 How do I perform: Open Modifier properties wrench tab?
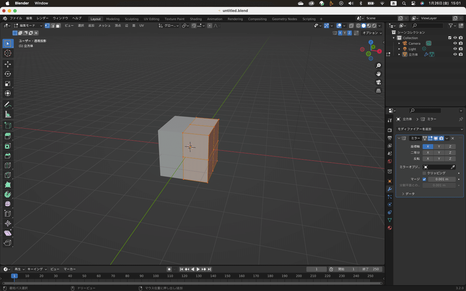(x=389, y=189)
